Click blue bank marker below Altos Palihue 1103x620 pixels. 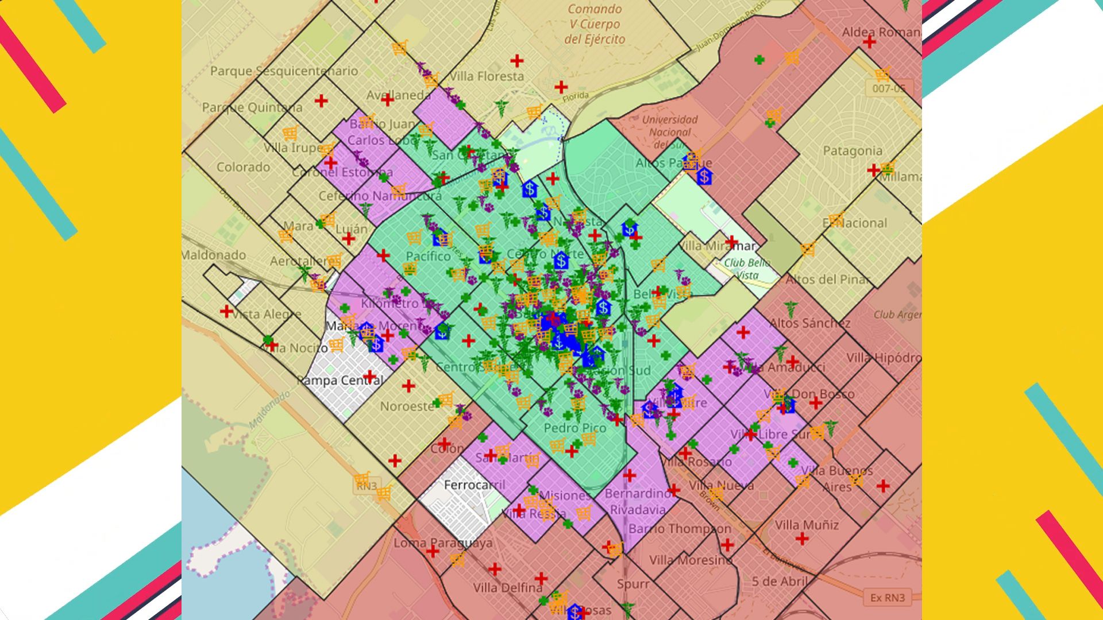(x=704, y=176)
